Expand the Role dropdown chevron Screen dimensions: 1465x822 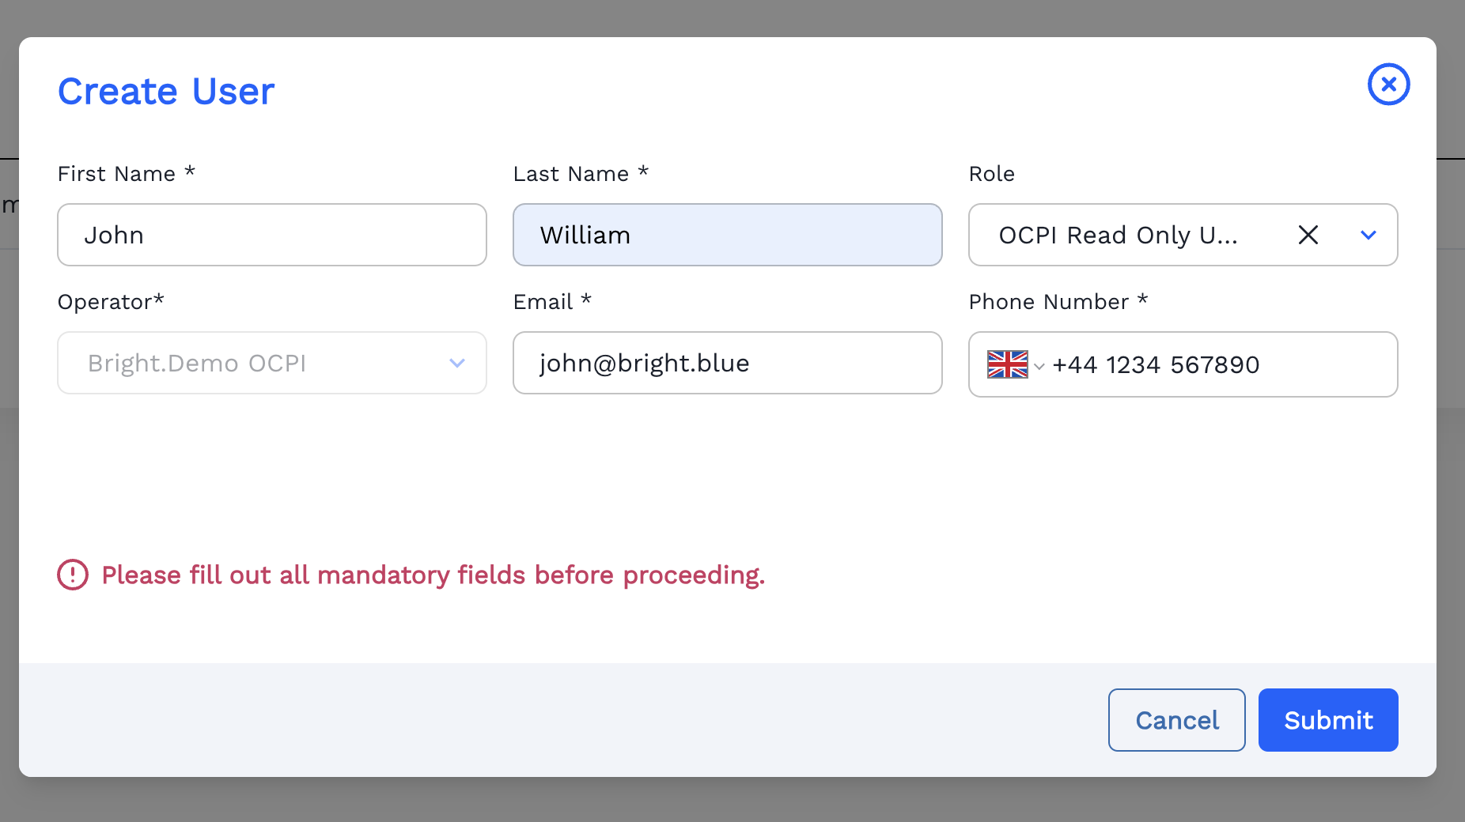coord(1368,235)
